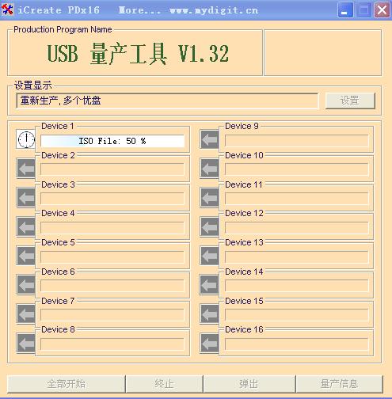Viewport: 392px width, 399px height.
Task: Click the 全部开始 start all button
Action: point(66,384)
